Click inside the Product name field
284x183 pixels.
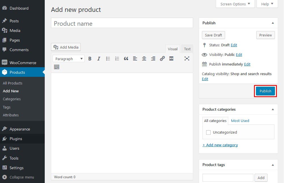pyautogui.click(x=122, y=23)
